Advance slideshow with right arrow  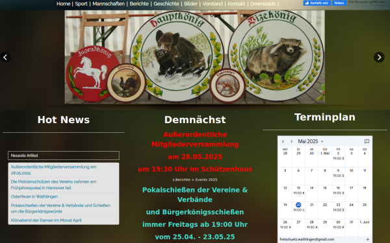click(x=379, y=57)
